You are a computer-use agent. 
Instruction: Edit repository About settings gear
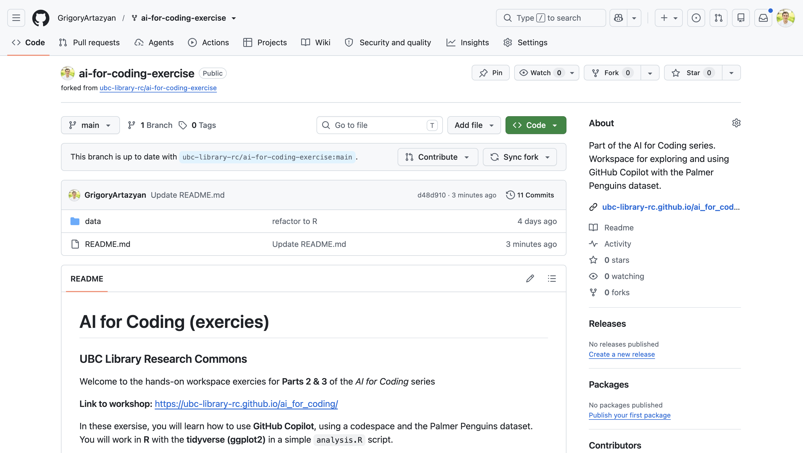click(x=736, y=123)
